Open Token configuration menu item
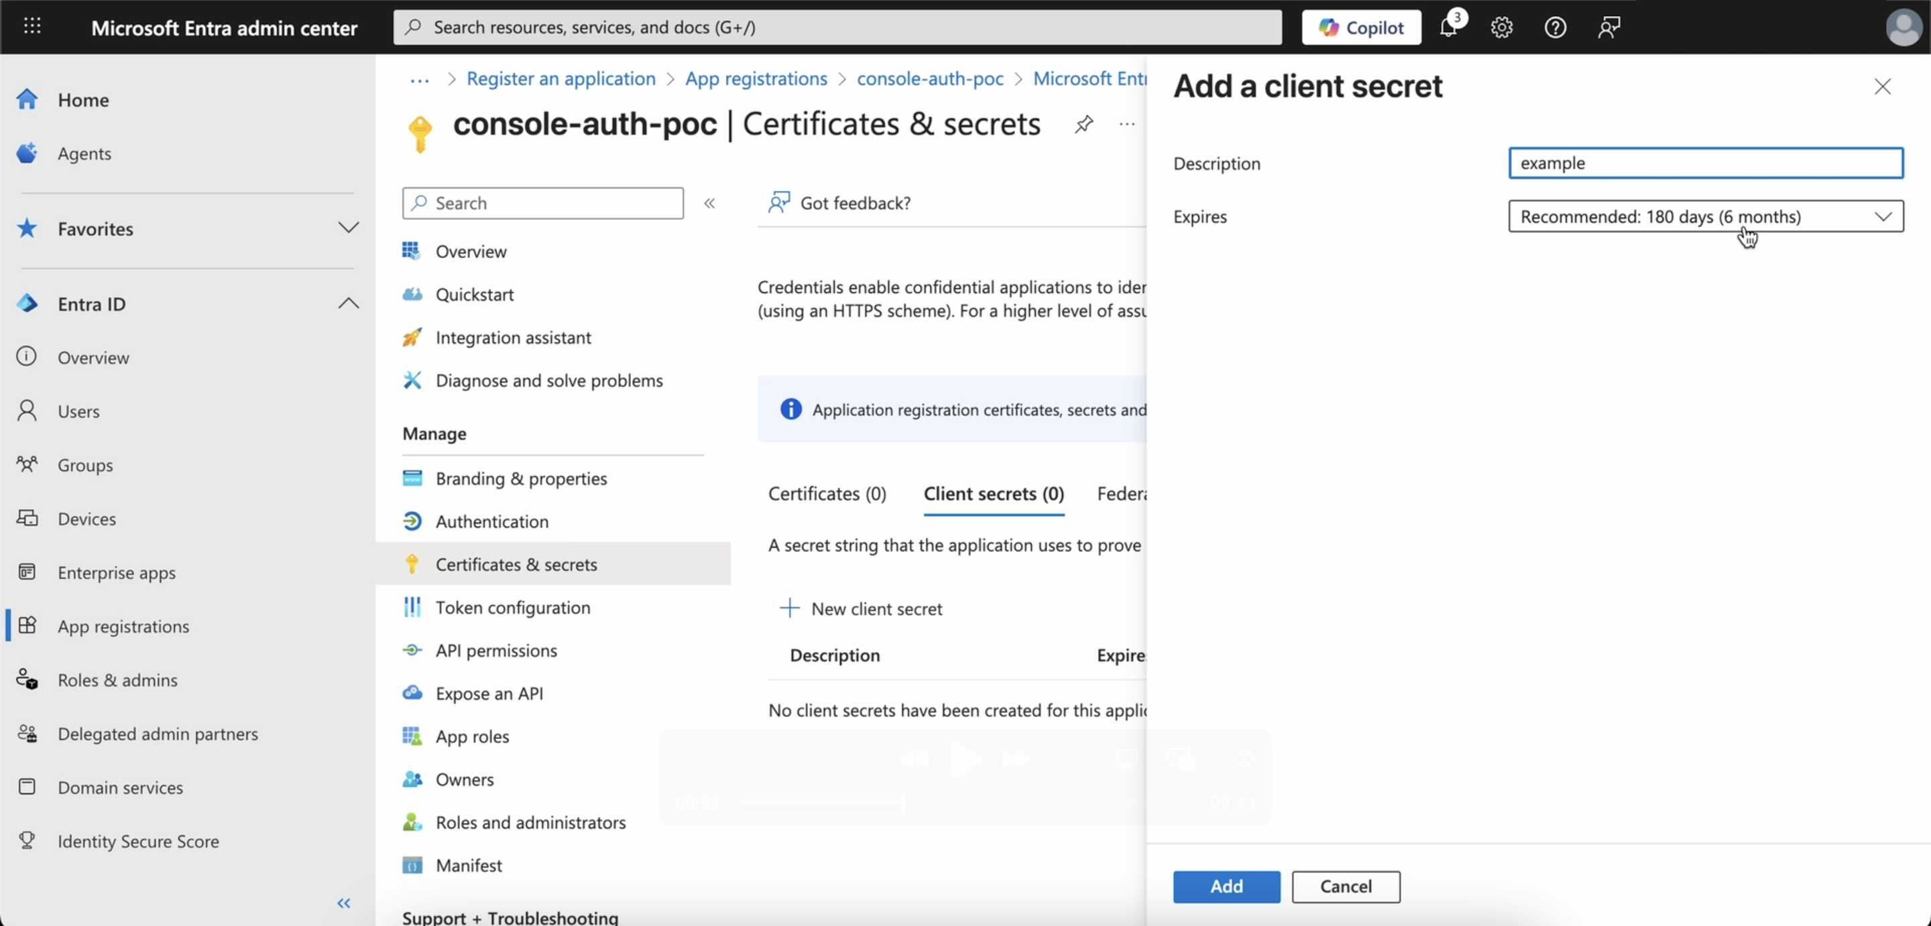This screenshot has height=926, width=1931. tap(513, 608)
